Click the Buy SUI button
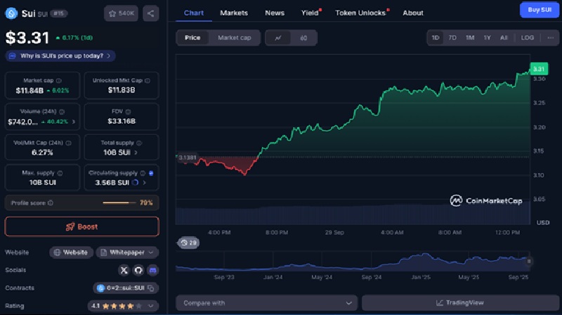562x315 pixels. point(537,10)
